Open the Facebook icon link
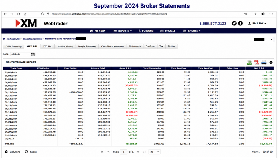Image resolution: width=278 pixels, height=160 pixels. [240, 24]
